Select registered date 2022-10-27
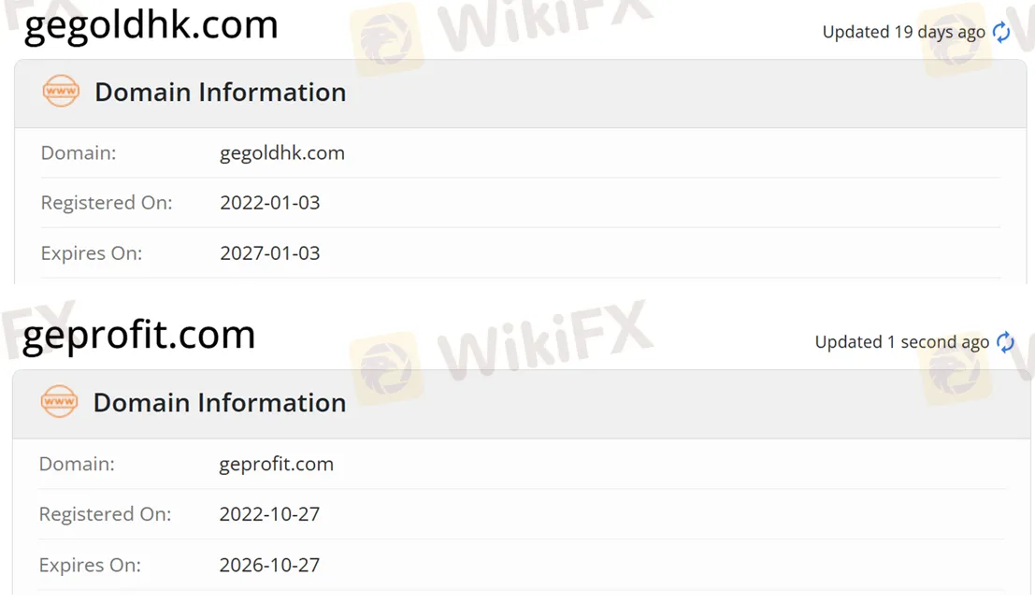 pyautogui.click(x=269, y=514)
